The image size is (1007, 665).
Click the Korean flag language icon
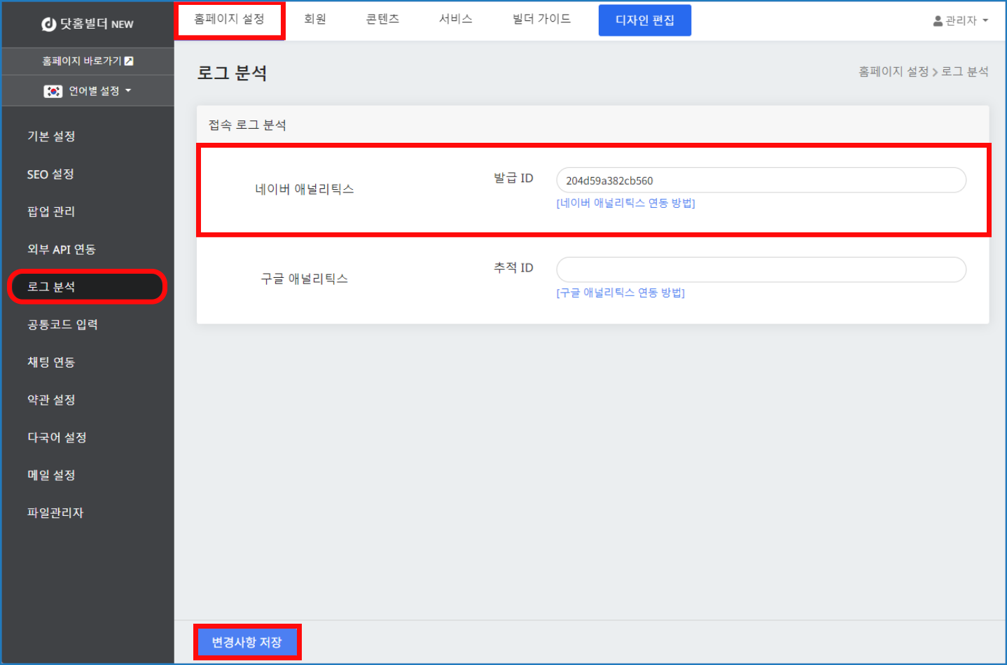click(x=53, y=92)
